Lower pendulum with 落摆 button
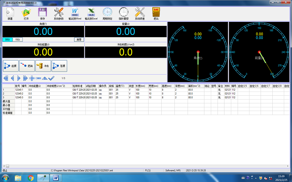292x182 pixels. pyautogui.click(x=59, y=66)
